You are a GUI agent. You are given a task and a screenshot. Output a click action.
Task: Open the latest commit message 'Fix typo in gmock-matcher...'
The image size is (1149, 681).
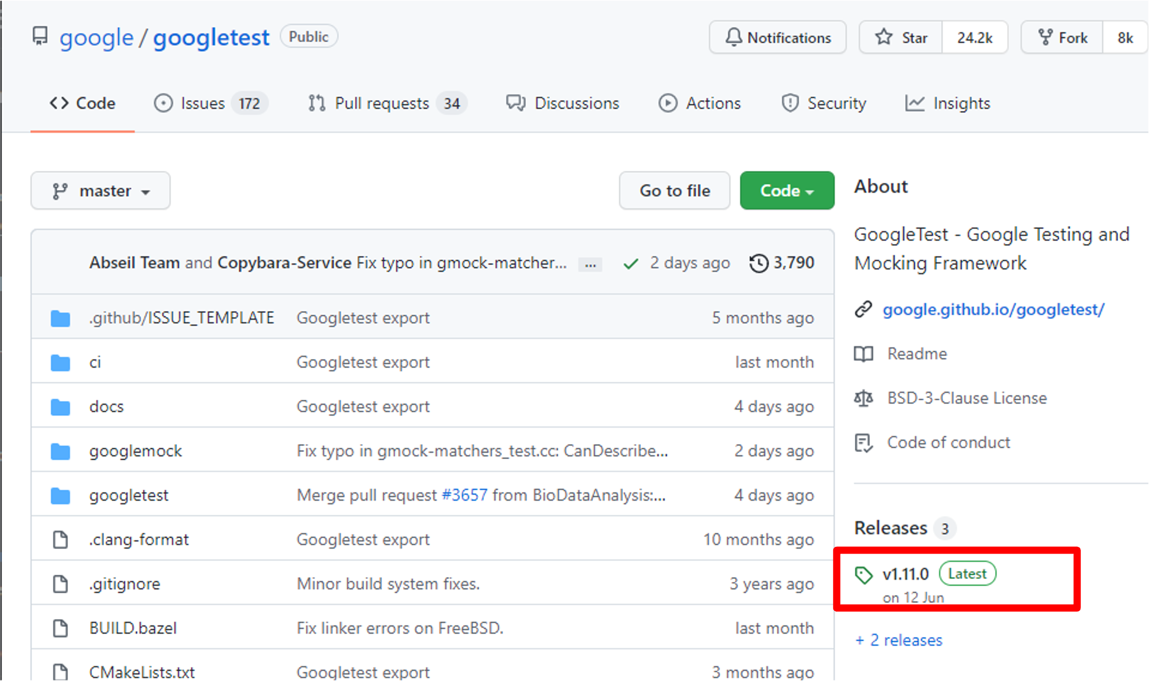point(462,263)
